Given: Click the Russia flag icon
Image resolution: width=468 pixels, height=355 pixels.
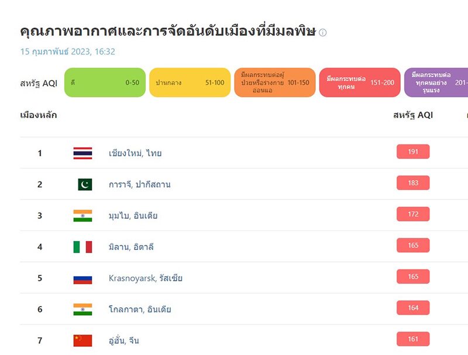Looking at the screenshot, I should [82, 280].
